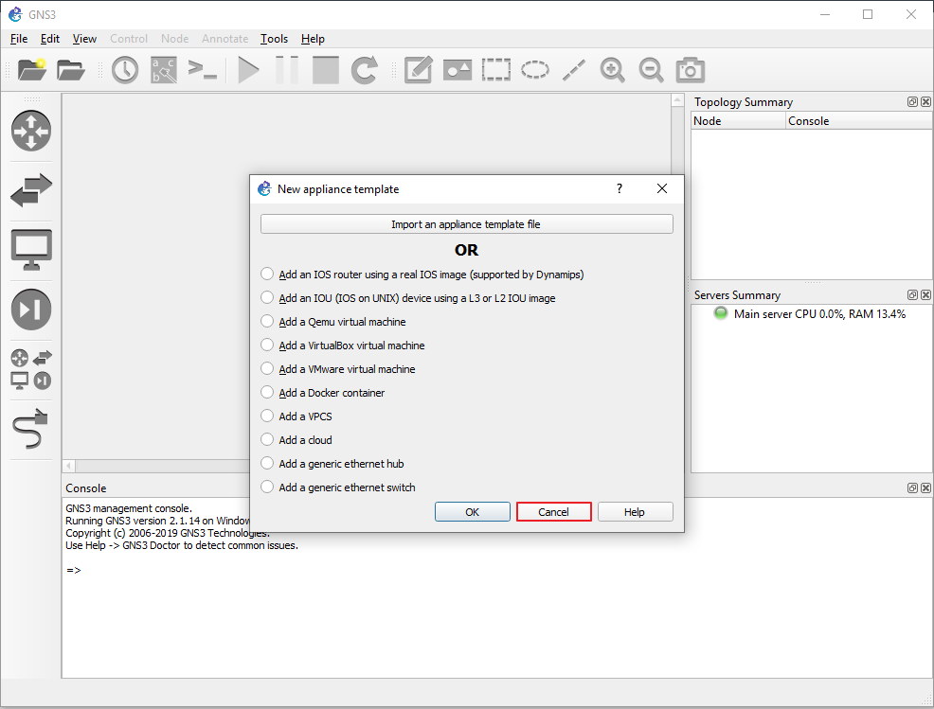Click the Node column header

point(738,121)
